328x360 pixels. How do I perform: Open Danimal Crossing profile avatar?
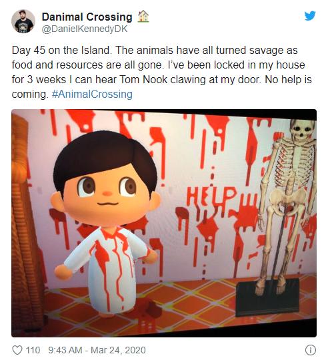(x=23, y=21)
